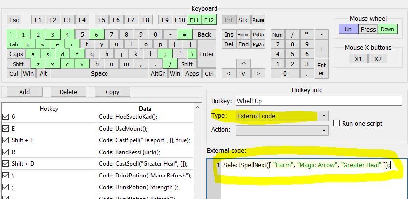Click the X1 mouse button

(x=358, y=59)
